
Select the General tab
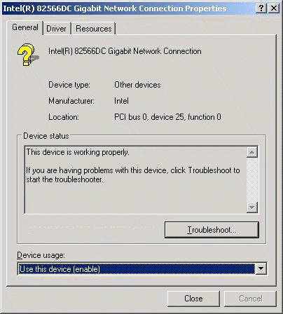(x=25, y=27)
